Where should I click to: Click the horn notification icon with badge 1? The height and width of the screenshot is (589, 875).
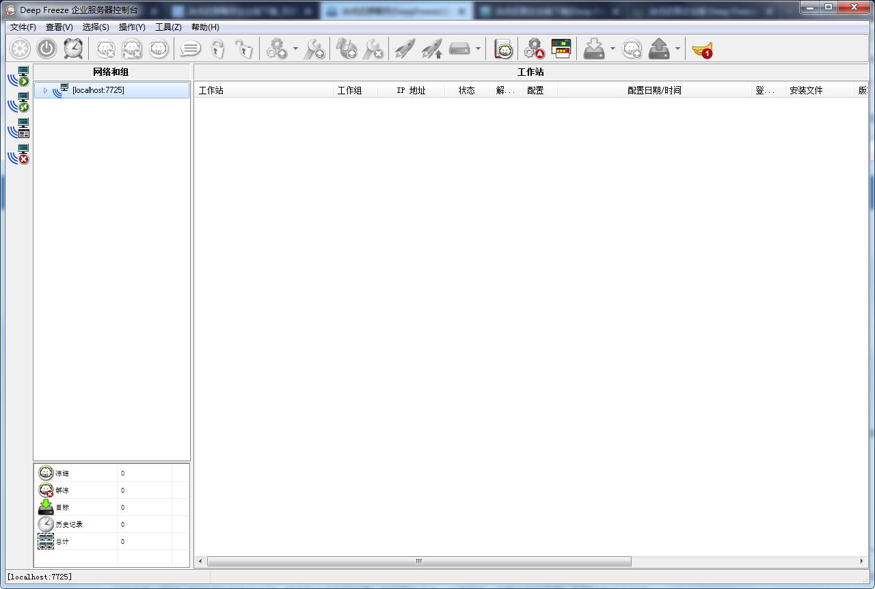[702, 49]
